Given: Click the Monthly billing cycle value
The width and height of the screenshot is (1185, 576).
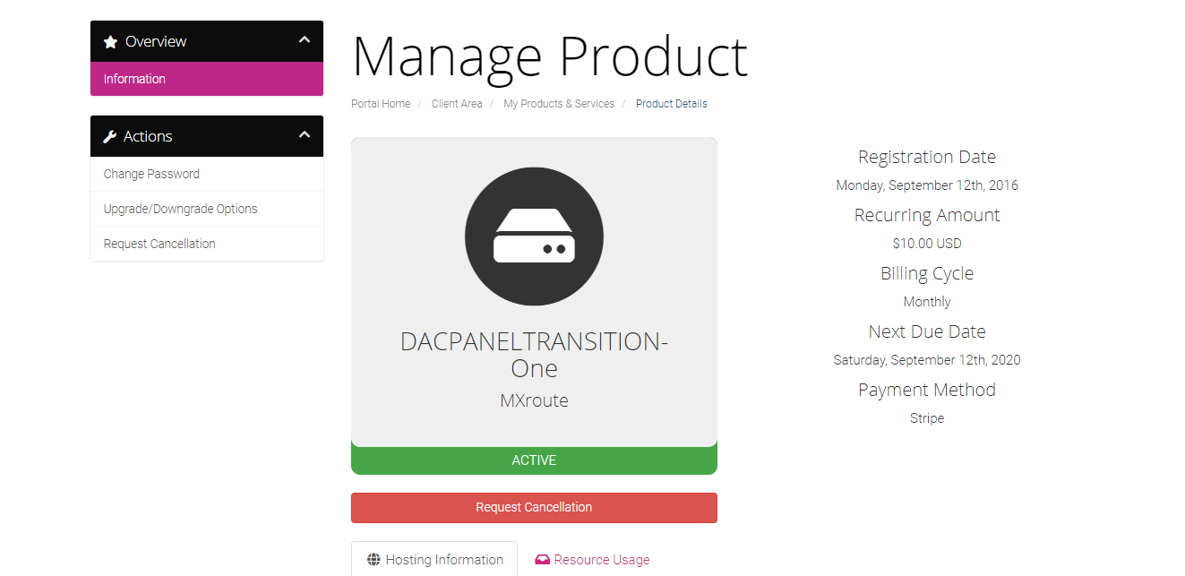Looking at the screenshot, I should 927,302.
